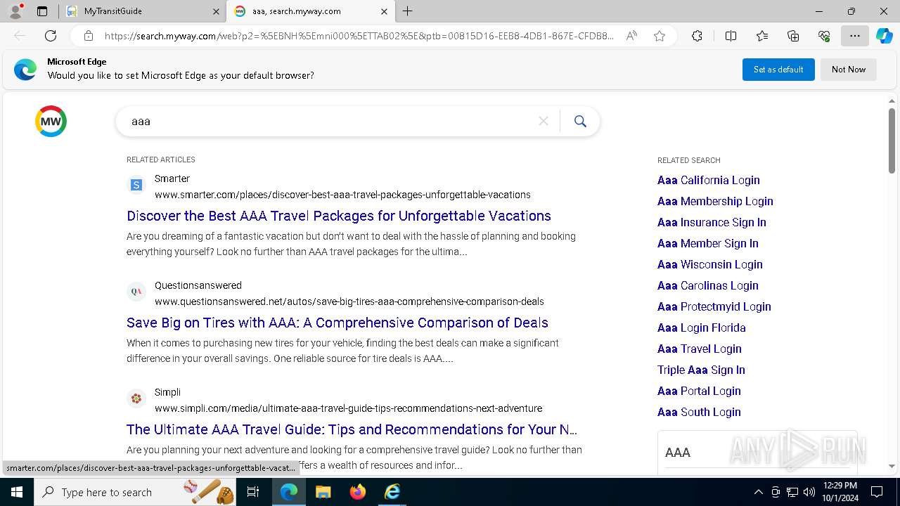900x506 pixels.
Task: Open a new browser tab
Action: [x=408, y=11]
